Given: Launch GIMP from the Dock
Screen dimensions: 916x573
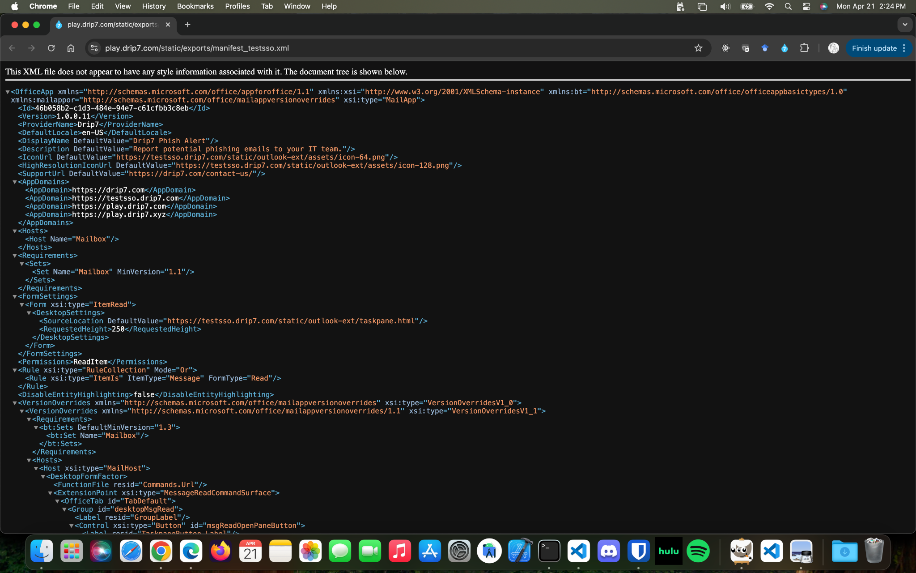Looking at the screenshot, I should (741, 551).
